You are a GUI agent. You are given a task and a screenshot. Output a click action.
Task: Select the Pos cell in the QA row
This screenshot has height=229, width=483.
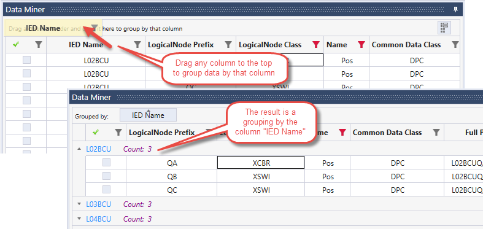[x=328, y=163]
